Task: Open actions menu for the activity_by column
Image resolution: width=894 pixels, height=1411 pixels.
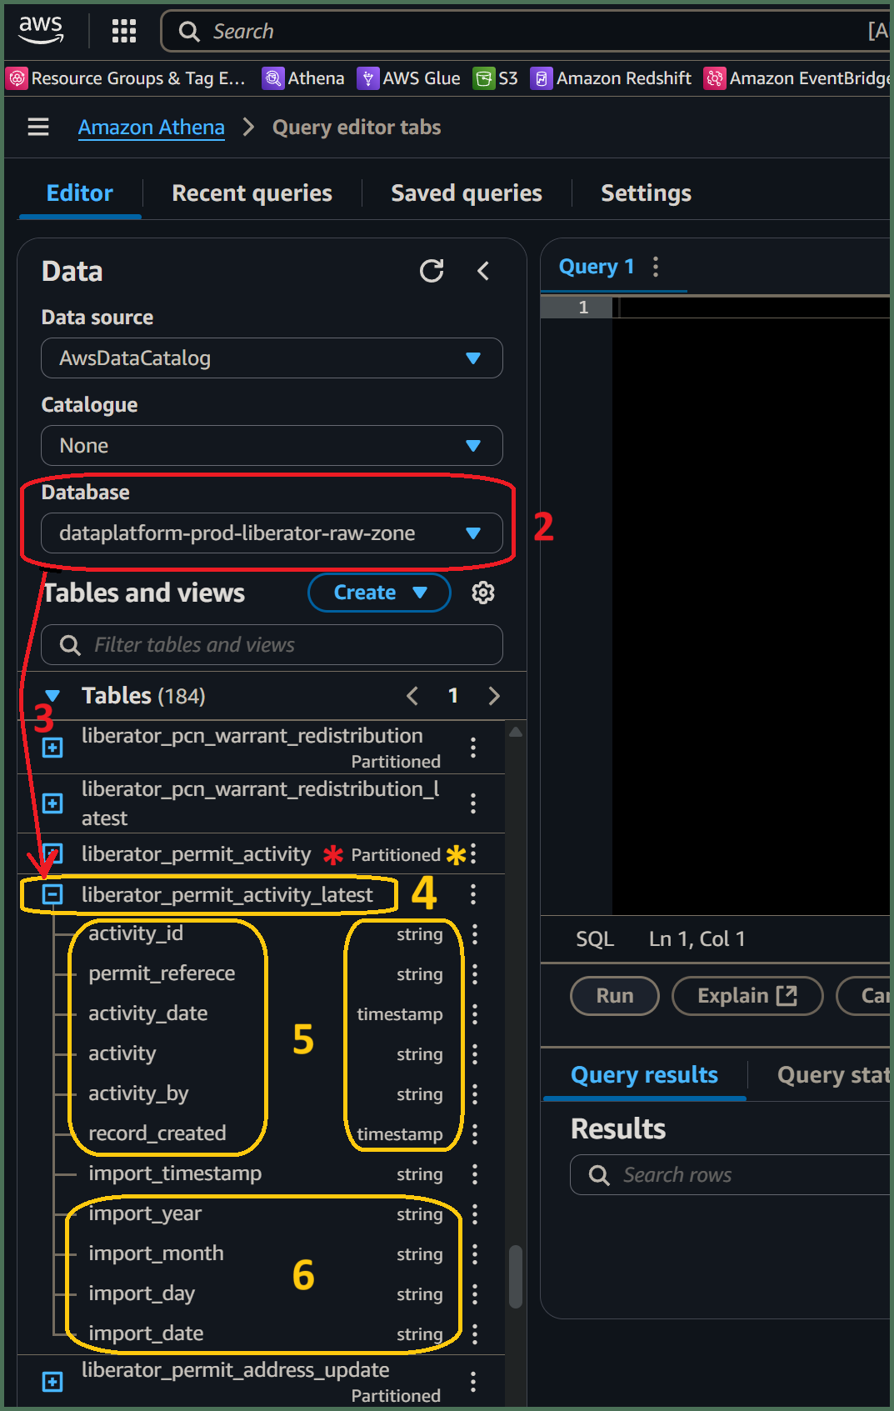Action: point(475,1094)
